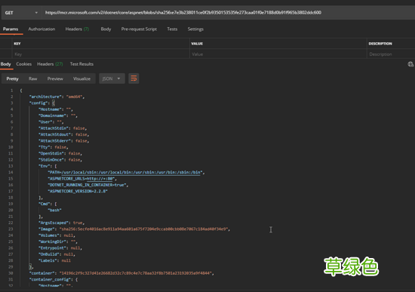Screen dimensions: 415x292
Task: Open the Test Results tab
Action: coord(81,64)
